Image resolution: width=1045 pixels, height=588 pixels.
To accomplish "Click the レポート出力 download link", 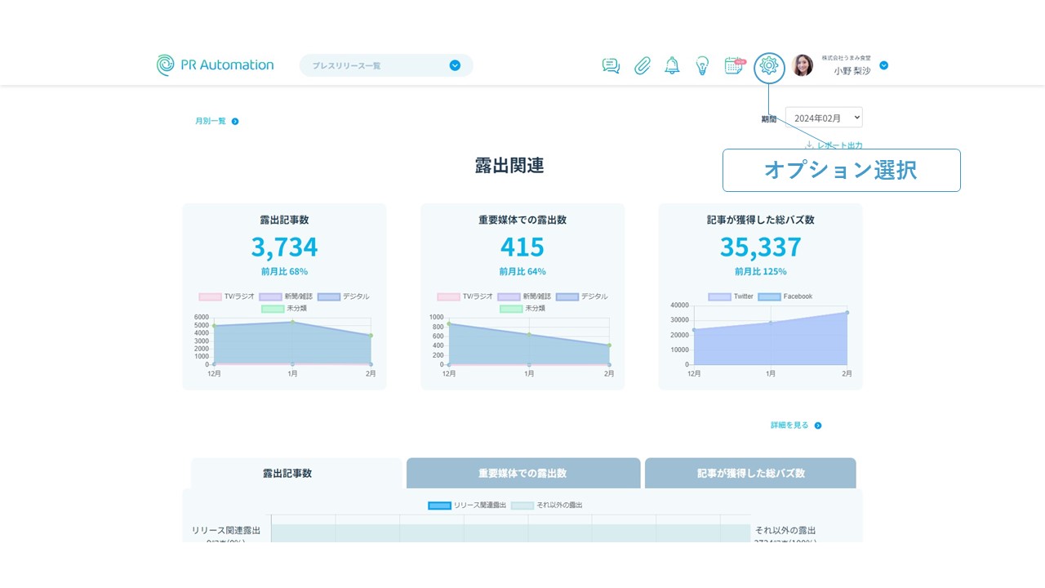I will click(x=834, y=145).
